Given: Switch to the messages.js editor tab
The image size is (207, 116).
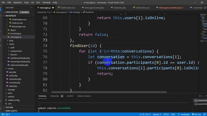Looking at the screenshot, I should point(45,8).
